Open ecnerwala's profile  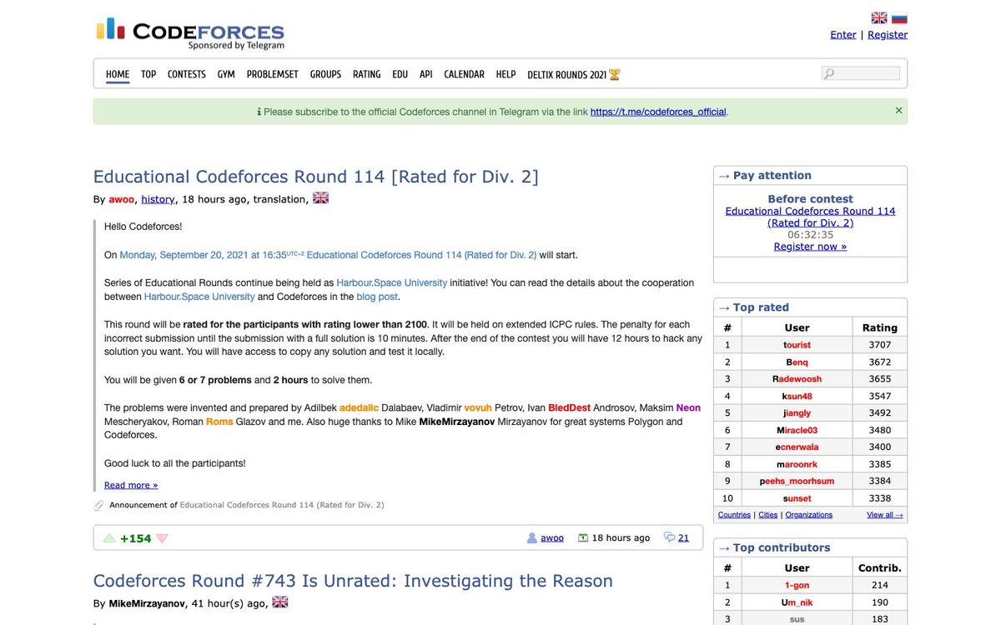tap(797, 447)
